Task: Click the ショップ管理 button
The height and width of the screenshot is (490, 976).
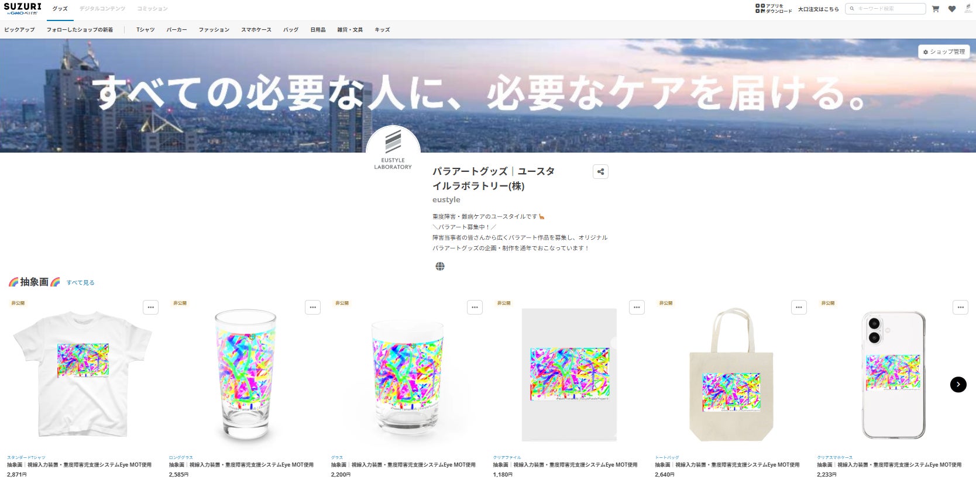Action: coord(944,52)
